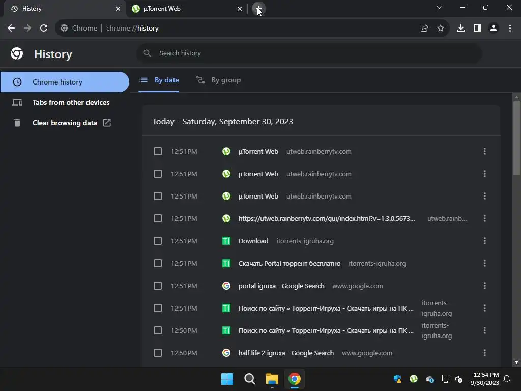
Task: Check the third µTorrent Web entry checkbox
Action: (x=158, y=196)
